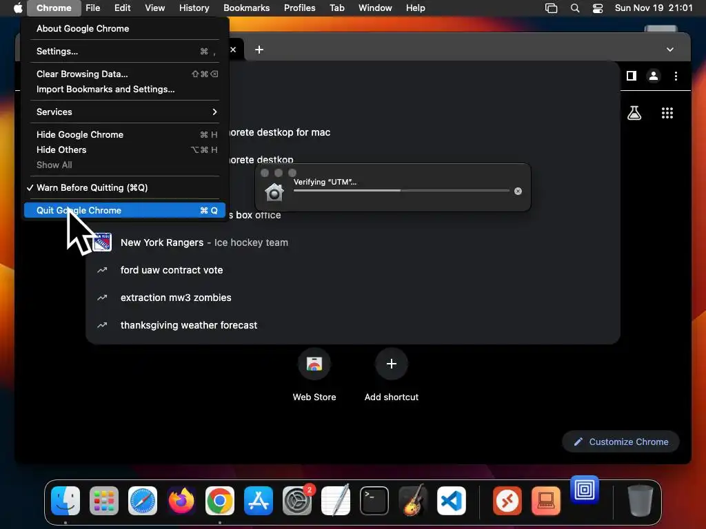706x529 pixels.
Task: Click the UTM icon in Dock
Action: [585, 490]
